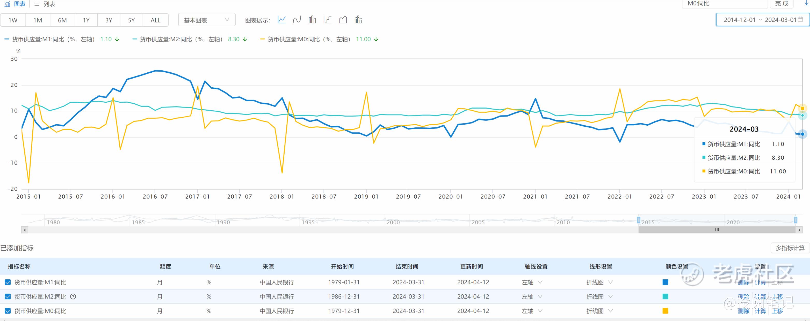Click the download arrow icon
The width and height of the screenshot is (810, 321).
point(807,3)
